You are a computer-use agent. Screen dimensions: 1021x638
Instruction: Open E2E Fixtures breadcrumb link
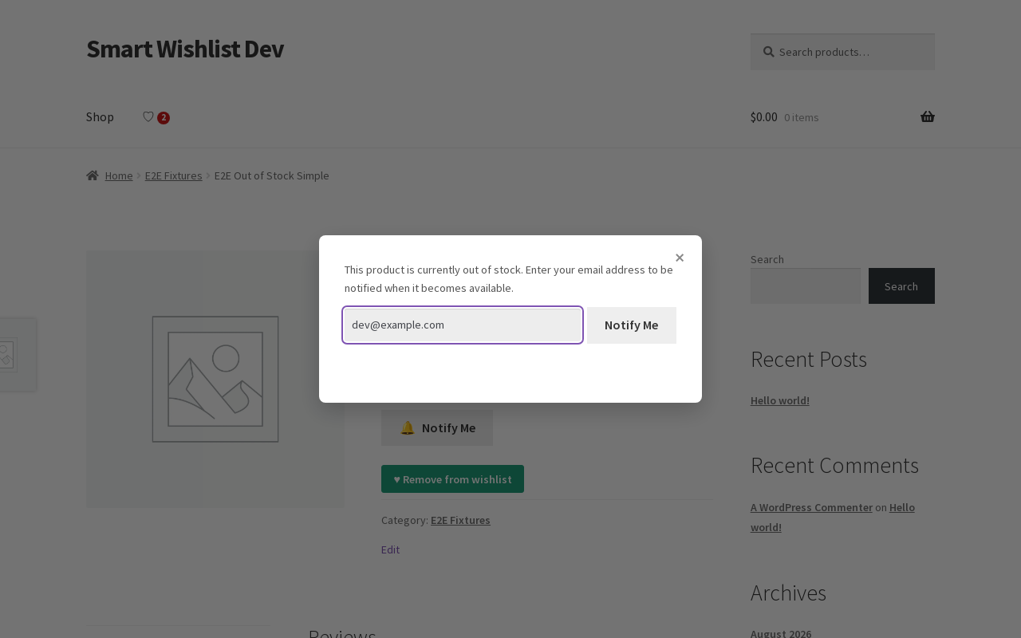point(173,175)
